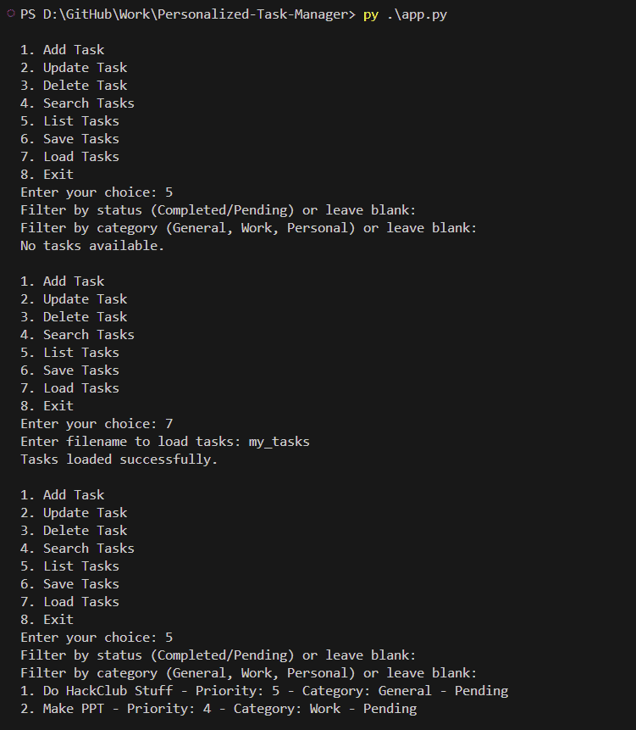
Task: Click "6. Save Tasks" in the topmost menu
Action: [x=69, y=139]
